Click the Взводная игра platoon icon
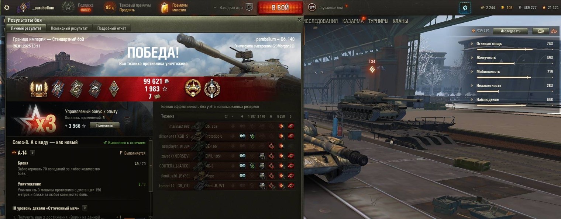This screenshot has height=219, width=561. click(x=249, y=7)
